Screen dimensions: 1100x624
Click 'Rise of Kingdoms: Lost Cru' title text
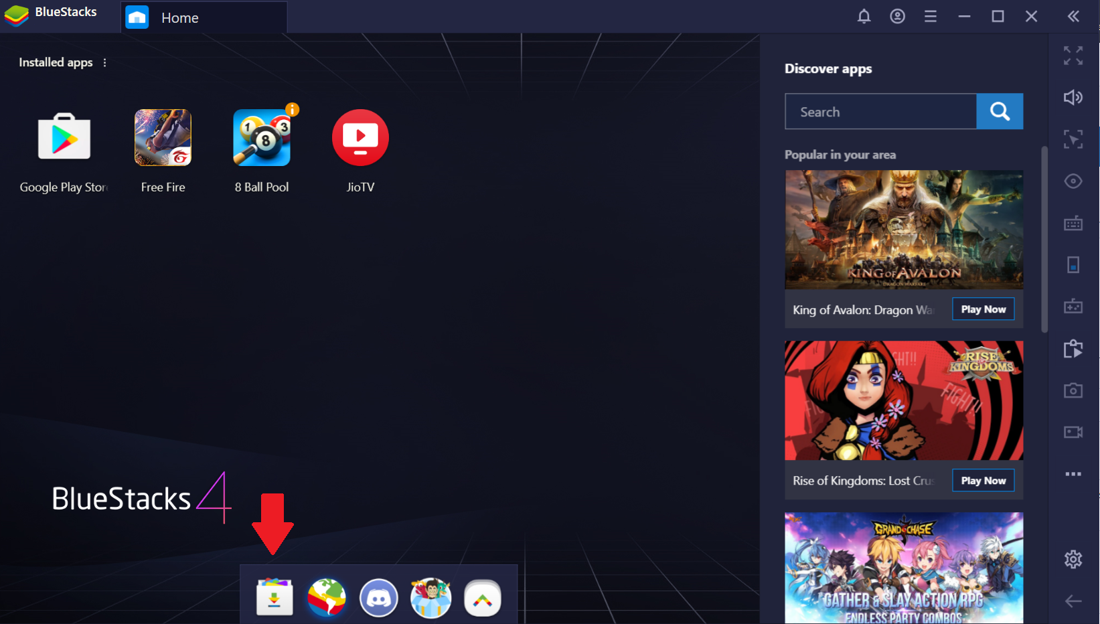[x=863, y=481]
